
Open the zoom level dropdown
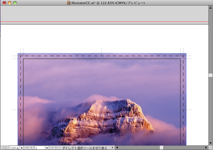point(22,148)
